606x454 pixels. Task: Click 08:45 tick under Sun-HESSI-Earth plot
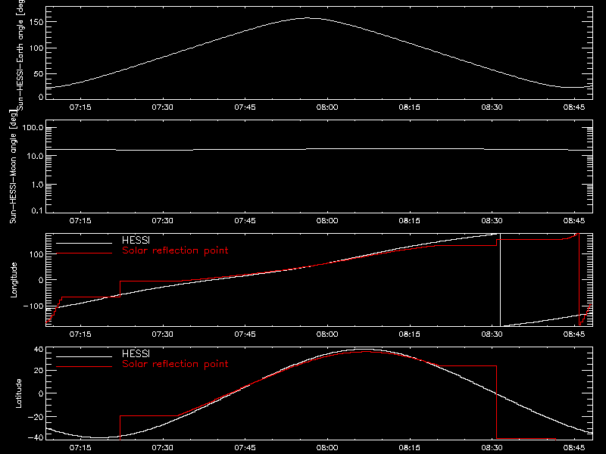click(x=574, y=107)
